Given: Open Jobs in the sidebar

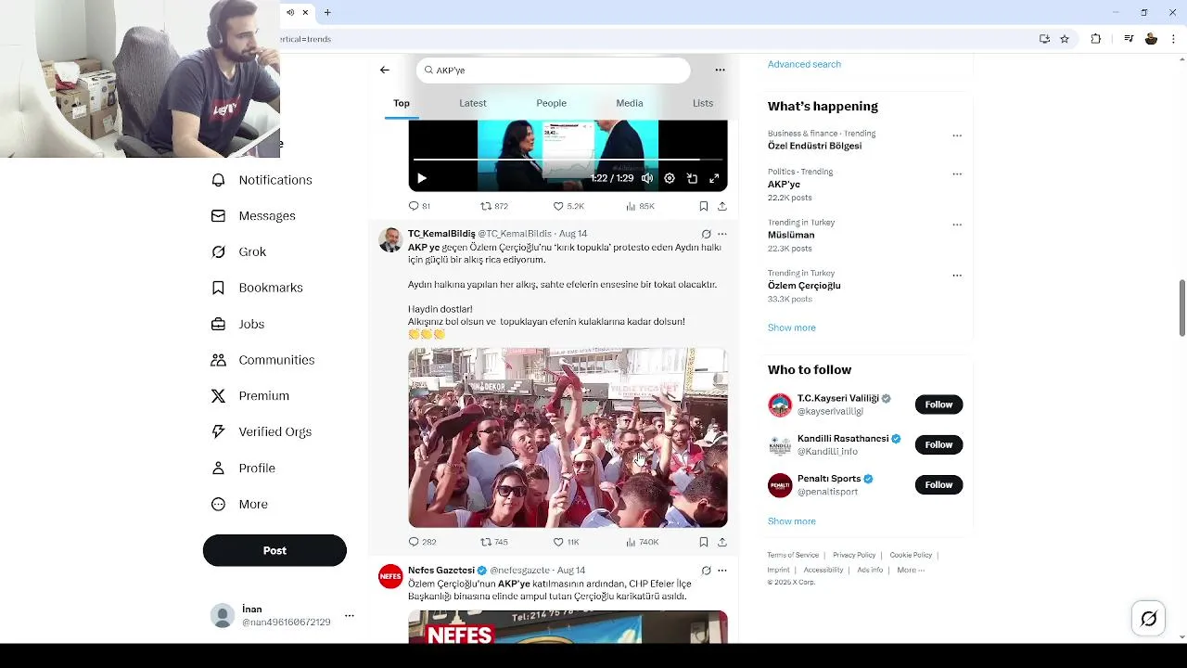Looking at the screenshot, I should click(x=238, y=324).
